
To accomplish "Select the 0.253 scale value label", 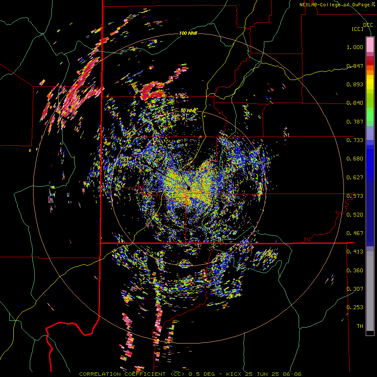I will pyautogui.click(x=355, y=307).
